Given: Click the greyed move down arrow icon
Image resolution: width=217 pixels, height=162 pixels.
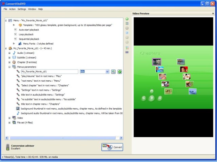Looking at the screenshot, I should tap(127, 42).
